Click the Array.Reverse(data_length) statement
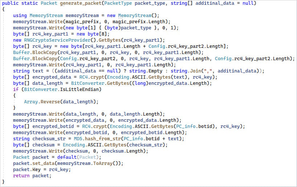Viewport: 297px width, 187px height. click(x=61, y=102)
